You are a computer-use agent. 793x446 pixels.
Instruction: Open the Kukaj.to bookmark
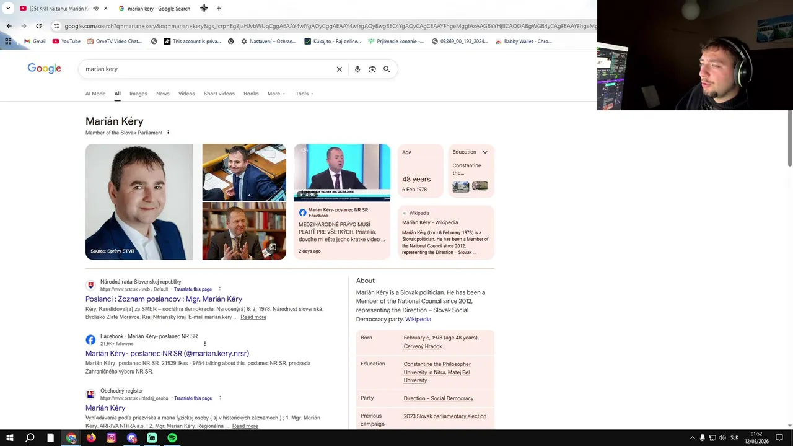(x=333, y=42)
